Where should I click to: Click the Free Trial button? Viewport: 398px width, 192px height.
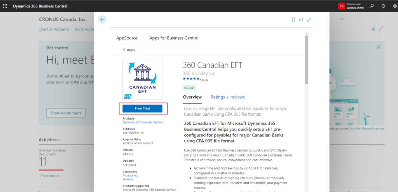coord(142,109)
